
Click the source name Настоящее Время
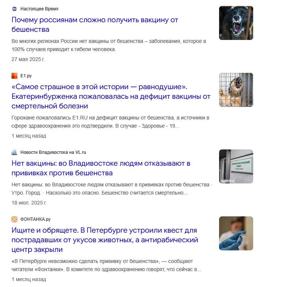pyautogui.click(x=39, y=9)
